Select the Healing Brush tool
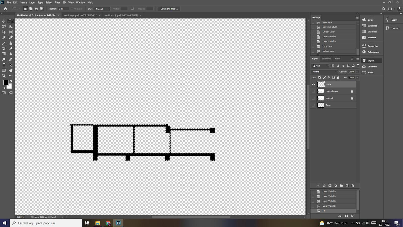The image size is (403, 227). tap(11, 38)
